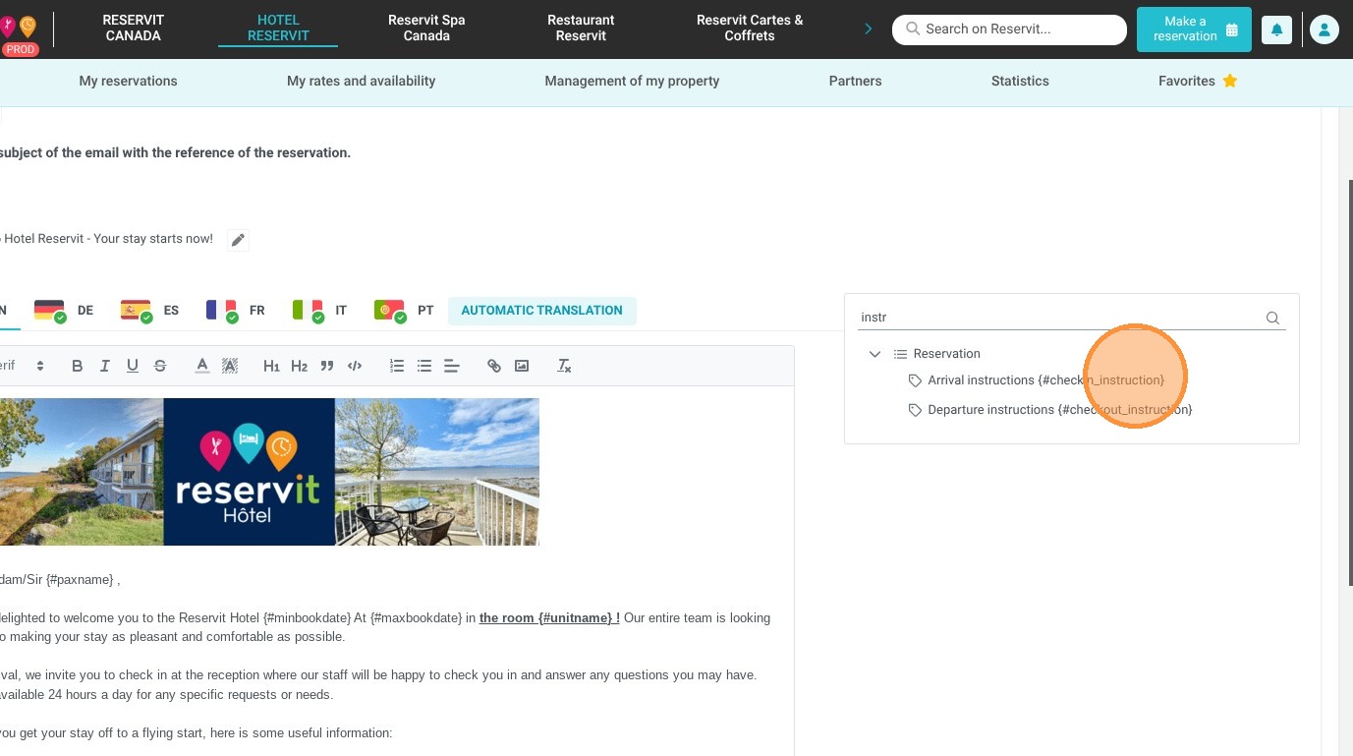This screenshot has width=1353, height=756.
Task: Click the magnifier icon in tag search
Action: (1272, 318)
